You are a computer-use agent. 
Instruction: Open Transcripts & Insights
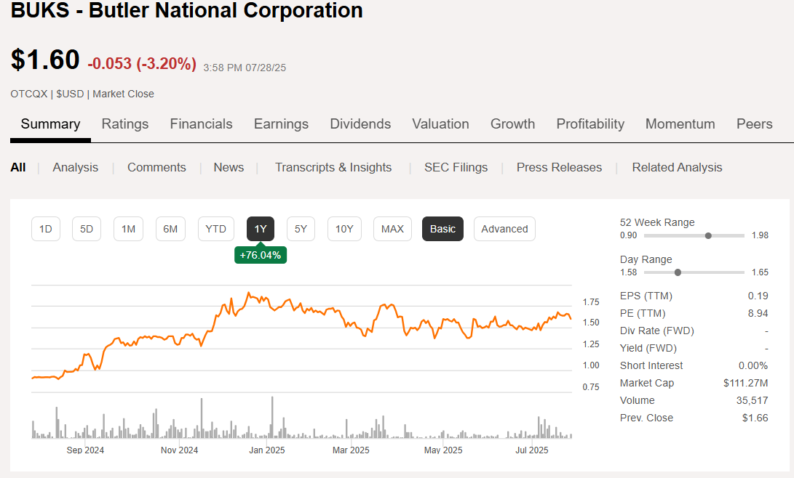333,167
